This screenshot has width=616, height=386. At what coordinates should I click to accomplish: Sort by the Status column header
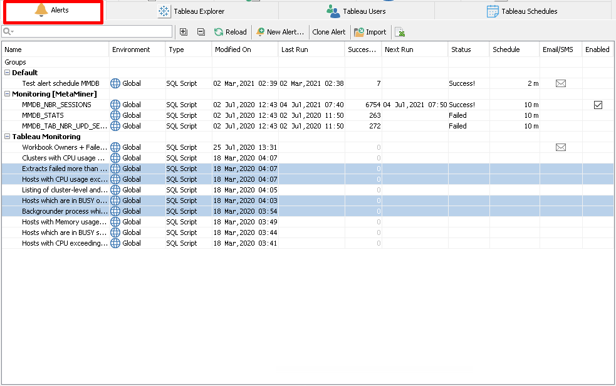[x=469, y=50]
